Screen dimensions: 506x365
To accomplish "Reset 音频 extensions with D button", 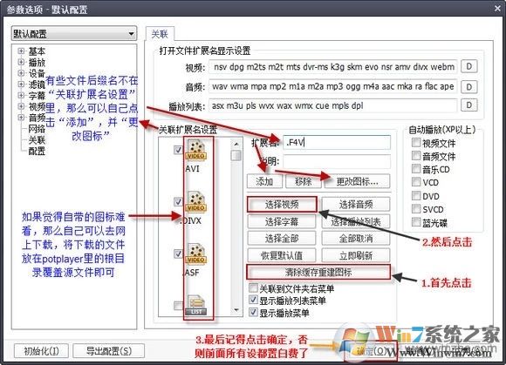I will pos(469,86).
